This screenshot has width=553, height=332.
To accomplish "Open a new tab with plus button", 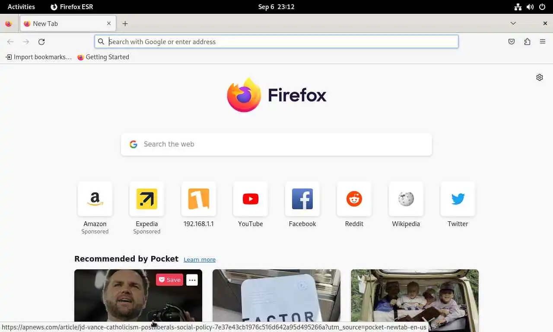I will coord(125,24).
